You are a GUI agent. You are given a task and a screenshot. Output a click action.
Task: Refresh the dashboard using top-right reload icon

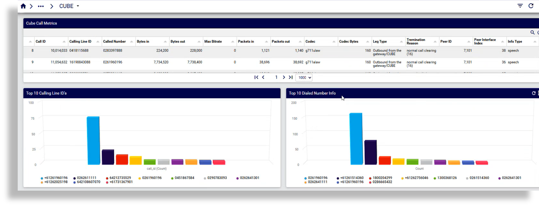point(531,6)
